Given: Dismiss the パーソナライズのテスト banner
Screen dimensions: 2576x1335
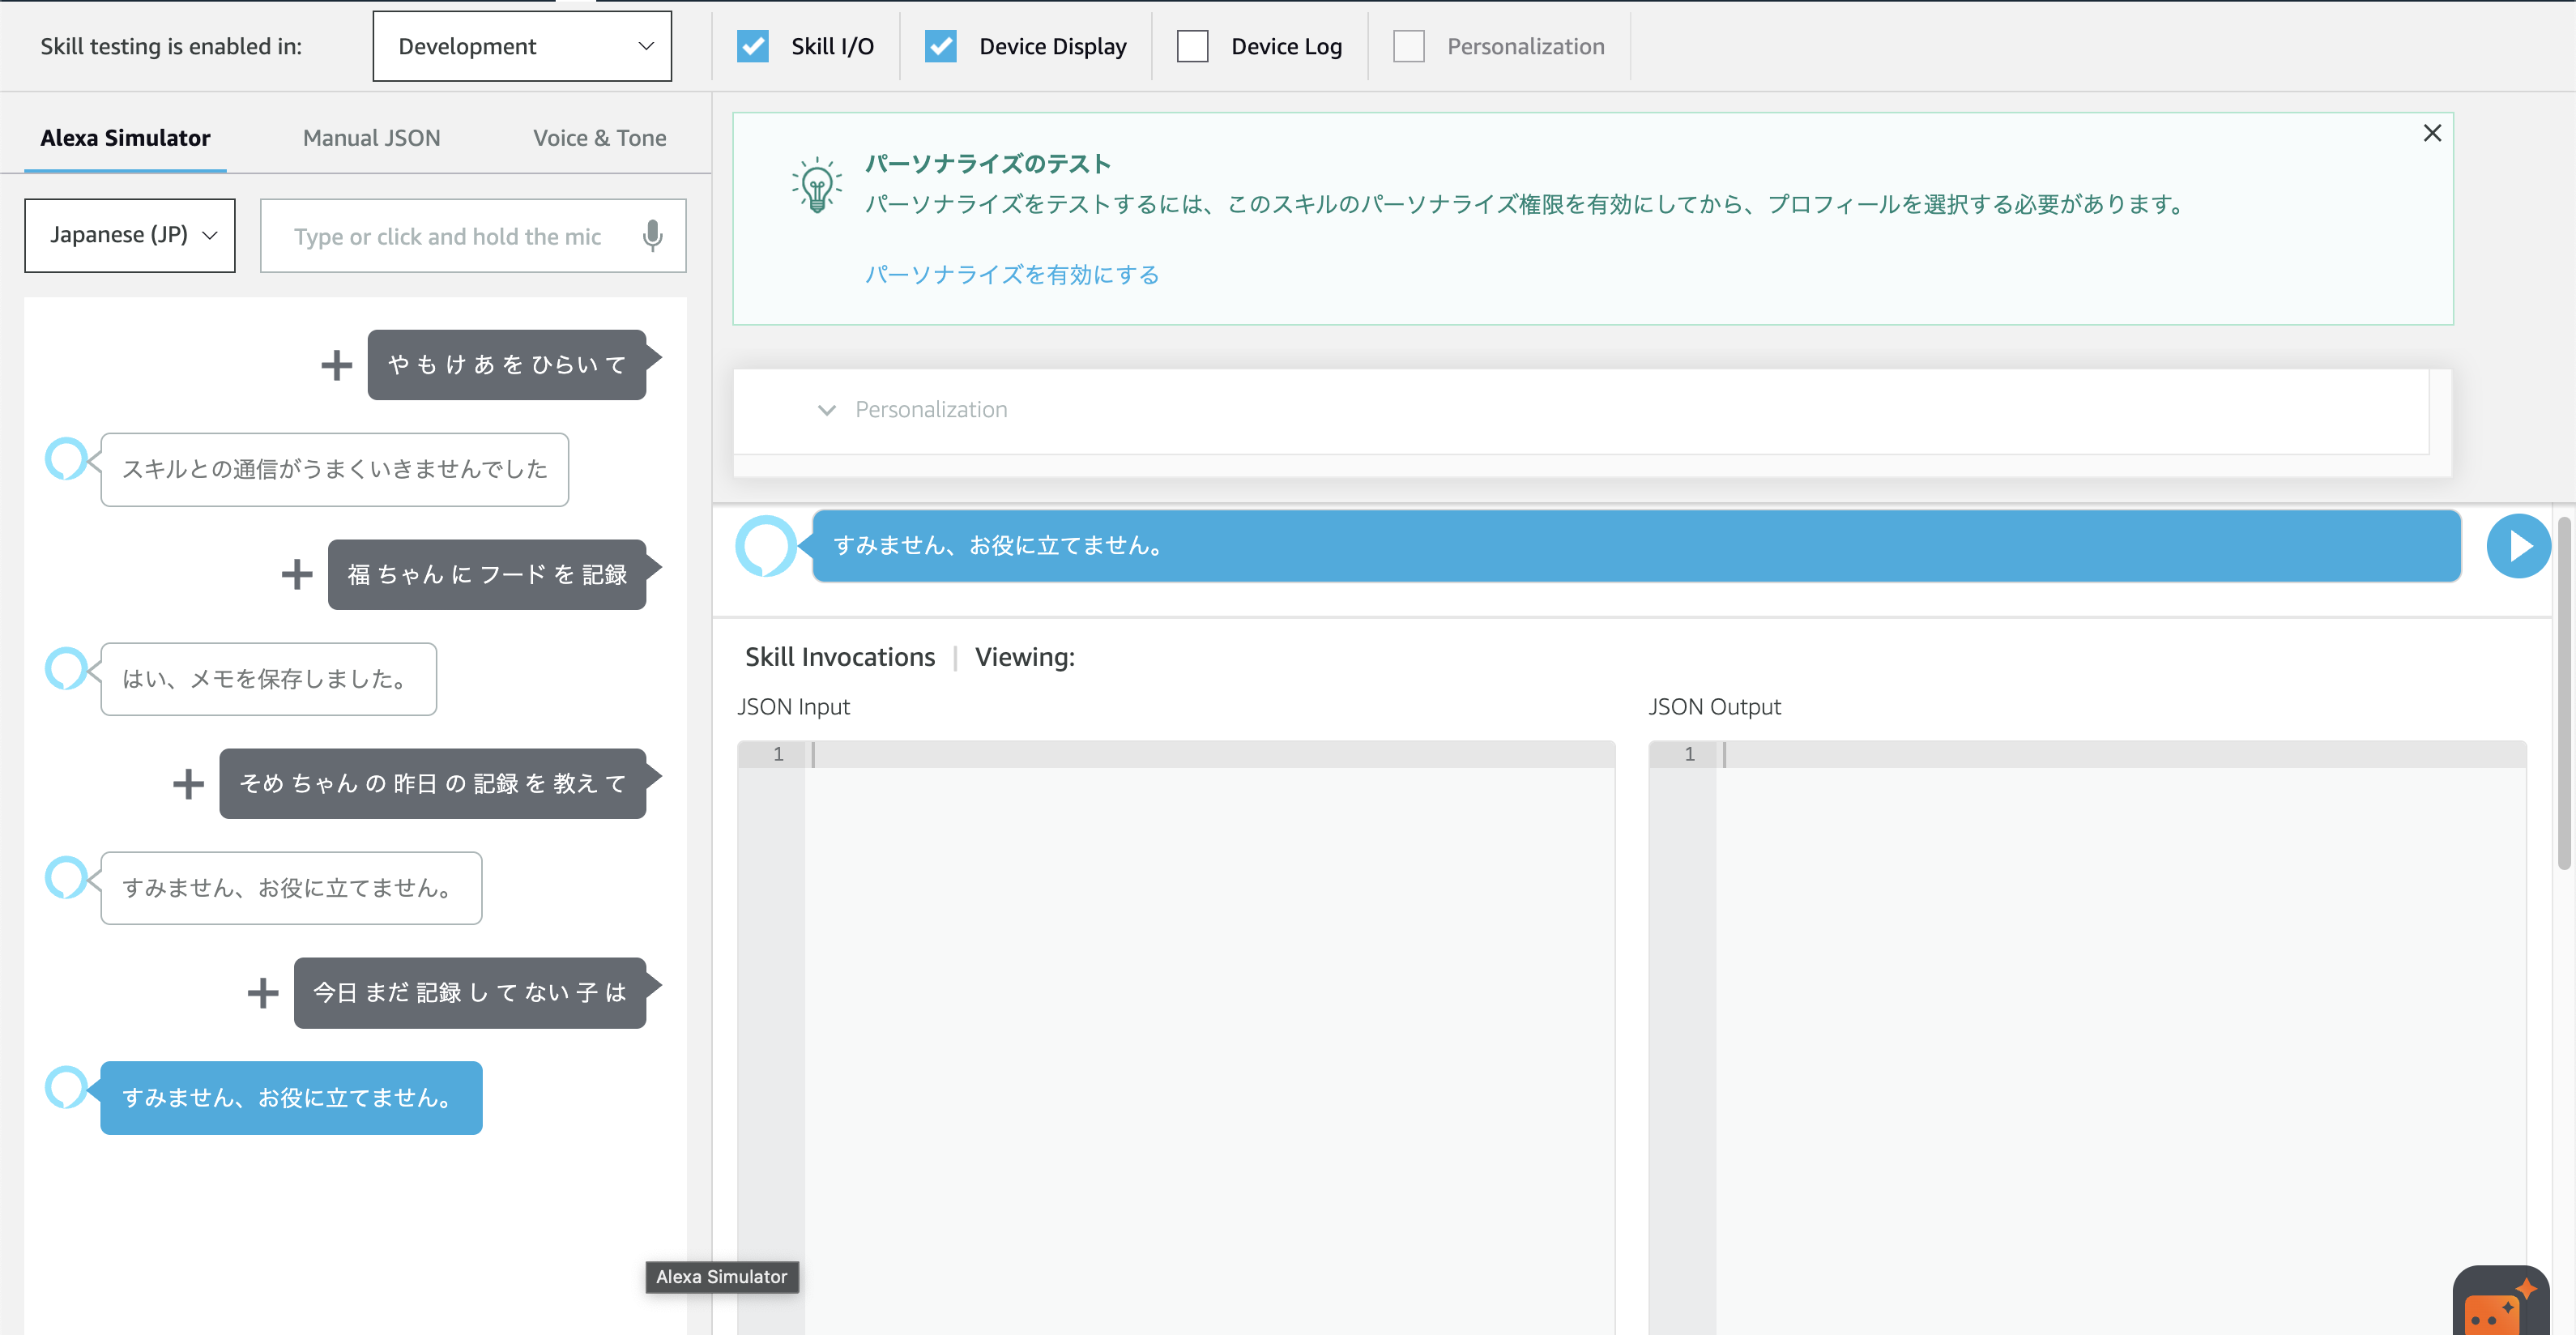Looking at the screenshot, I should click(x=2432, y=133).
